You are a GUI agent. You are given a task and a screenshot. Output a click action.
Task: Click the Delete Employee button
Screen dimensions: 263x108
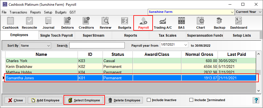click(124, 100)
